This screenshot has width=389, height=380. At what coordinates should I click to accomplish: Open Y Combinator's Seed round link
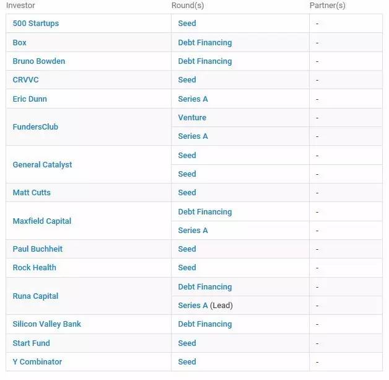[186, 362]
